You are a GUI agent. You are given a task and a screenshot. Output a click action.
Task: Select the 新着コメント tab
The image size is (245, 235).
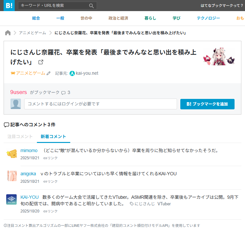tap(53, 136)
